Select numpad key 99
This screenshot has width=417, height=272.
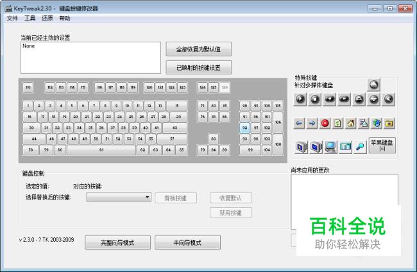pos(250,149)
